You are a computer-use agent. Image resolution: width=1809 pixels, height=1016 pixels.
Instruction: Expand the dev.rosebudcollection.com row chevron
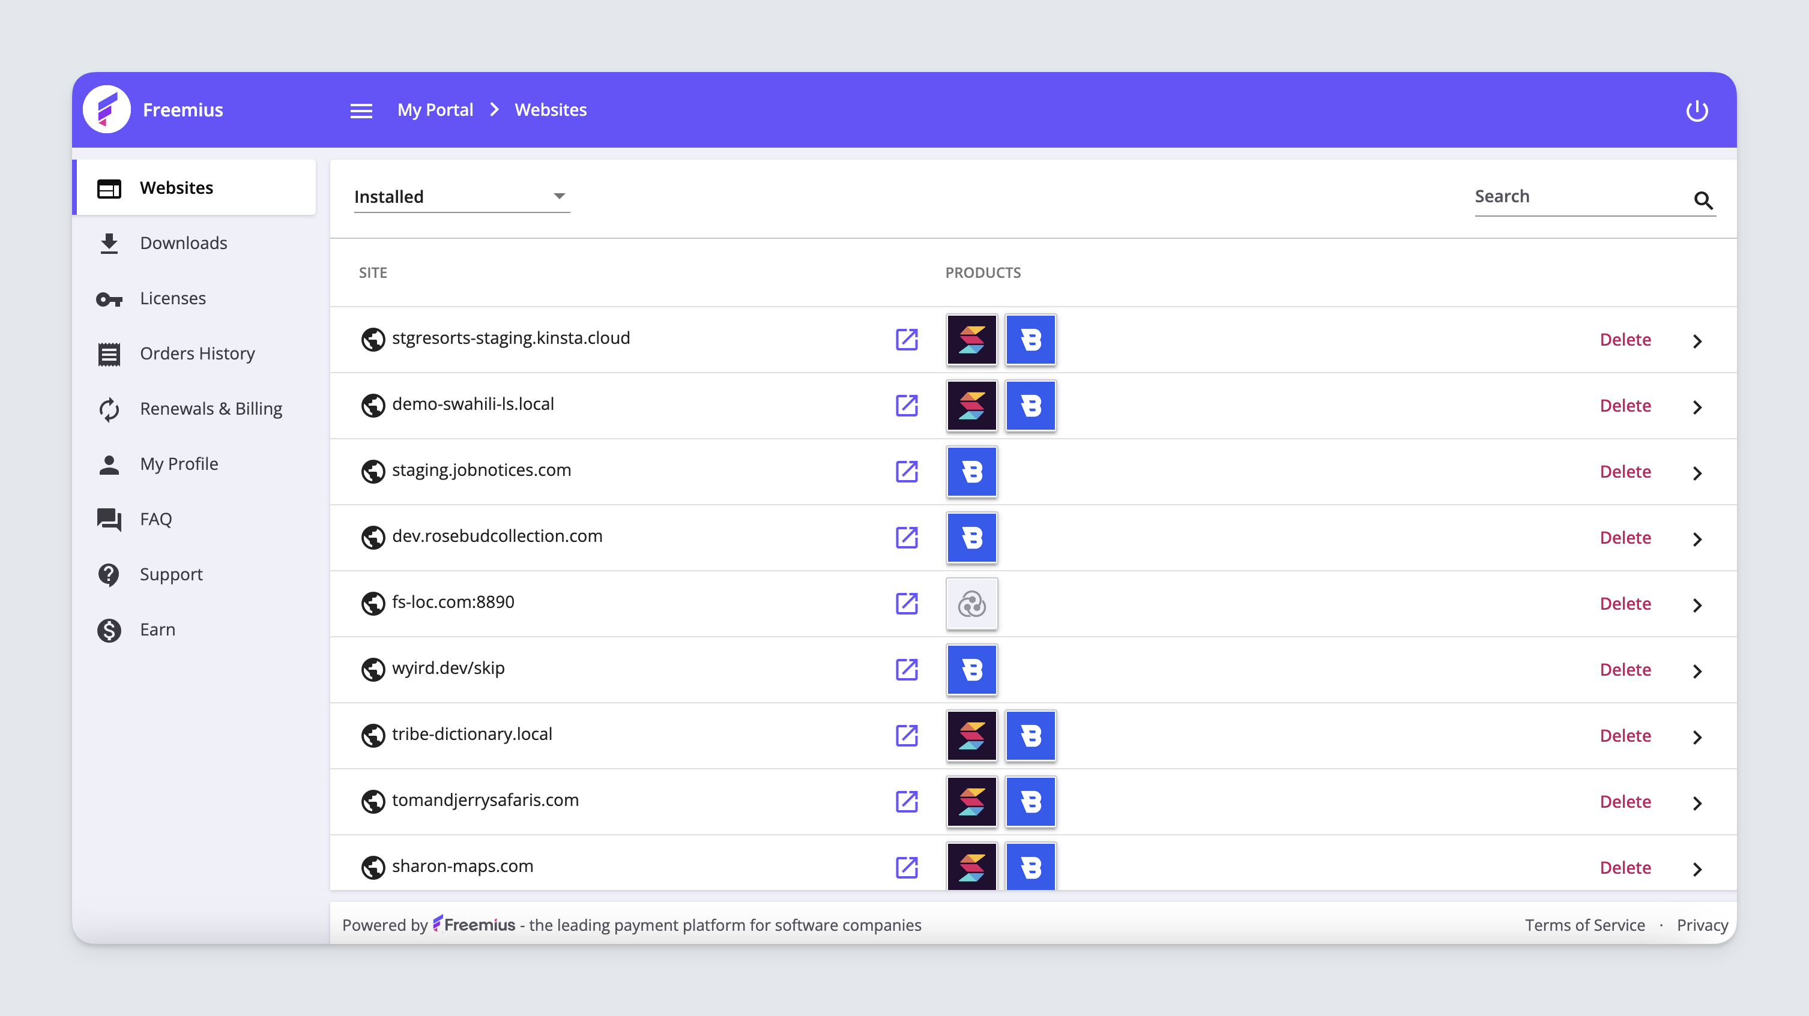point(1697,540)
